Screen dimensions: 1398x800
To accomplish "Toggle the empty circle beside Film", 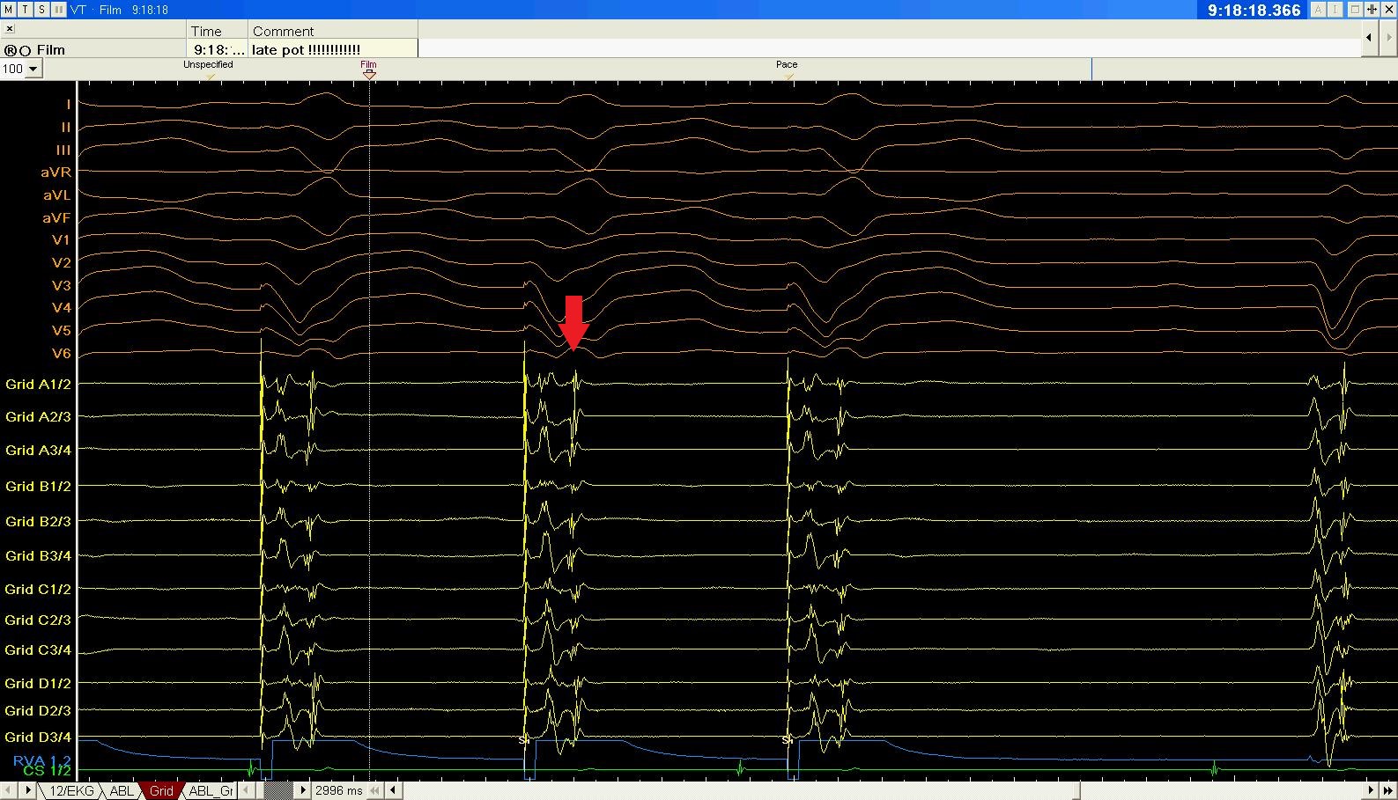I will (x=26, y=51).
